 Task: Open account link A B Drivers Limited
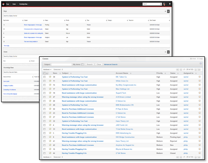[123, 97]
